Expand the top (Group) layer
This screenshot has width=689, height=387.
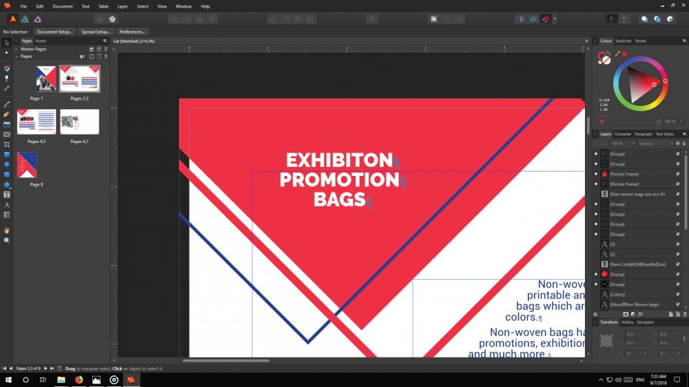(596, 154)
